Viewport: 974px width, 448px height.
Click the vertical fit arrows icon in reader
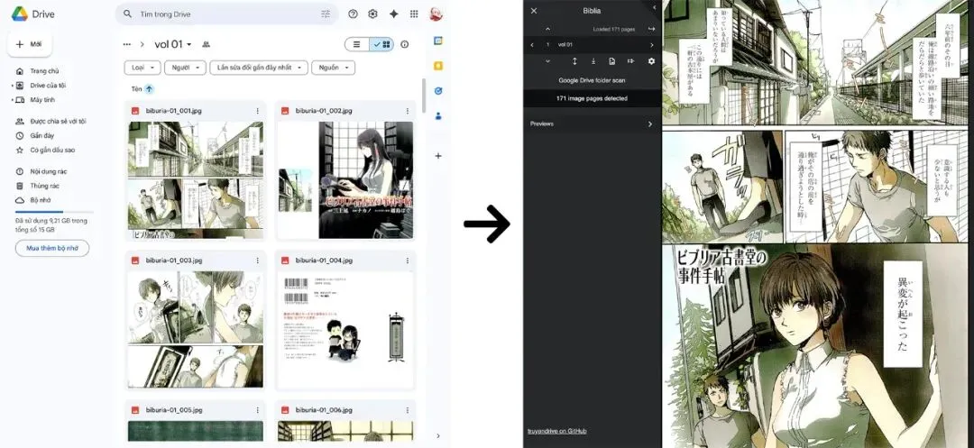(574, 60)
